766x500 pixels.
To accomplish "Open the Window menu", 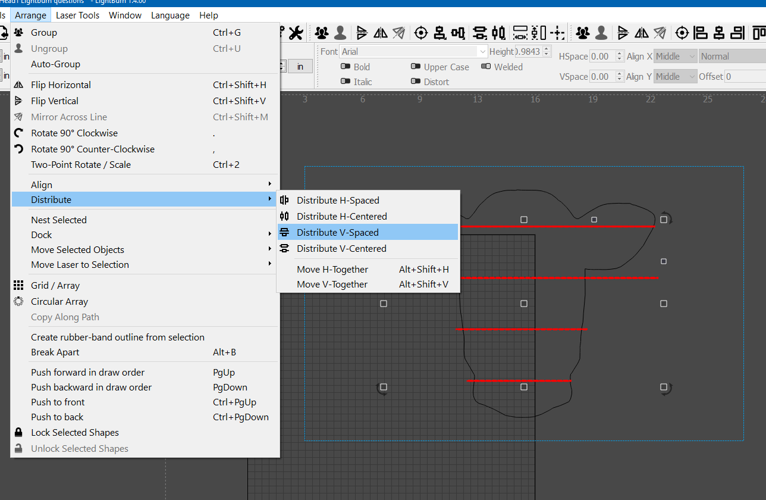I will pyautogui.click(x=125, y=15).
